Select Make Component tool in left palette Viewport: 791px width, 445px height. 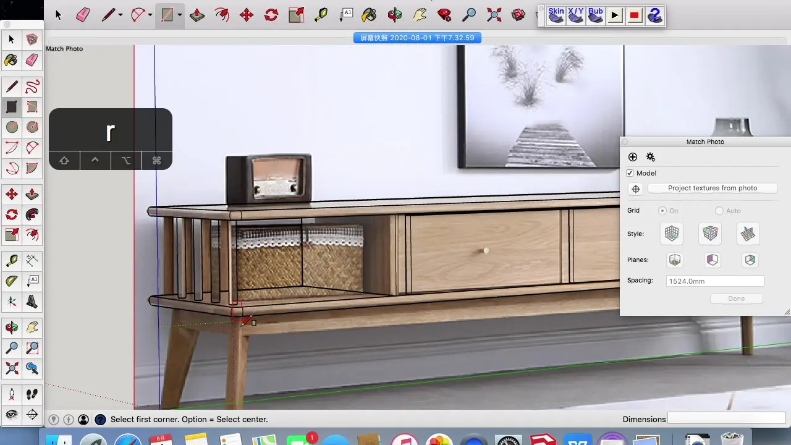[32, 40]
